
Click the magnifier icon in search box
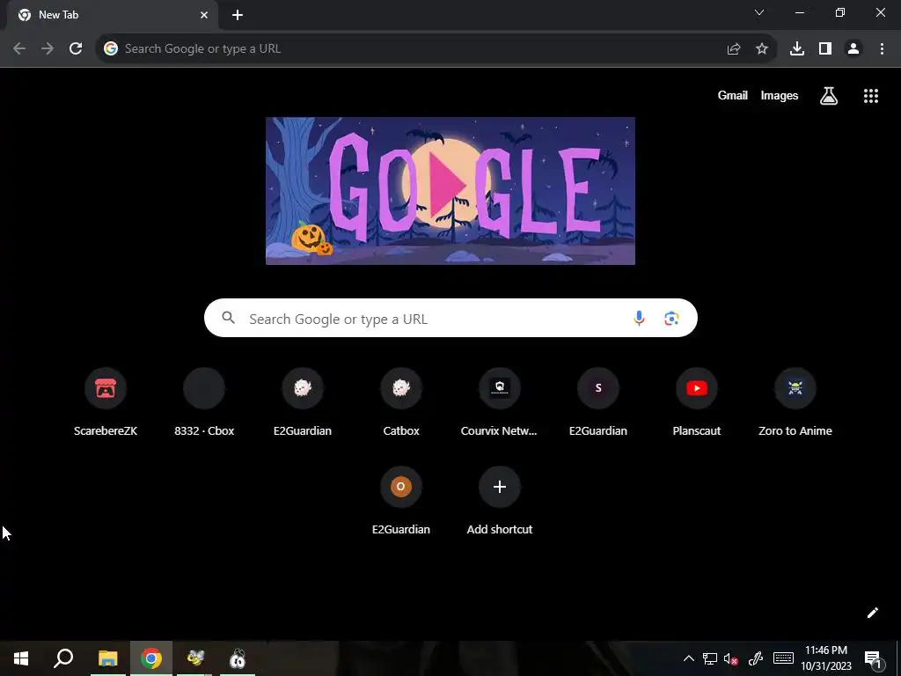229,318
